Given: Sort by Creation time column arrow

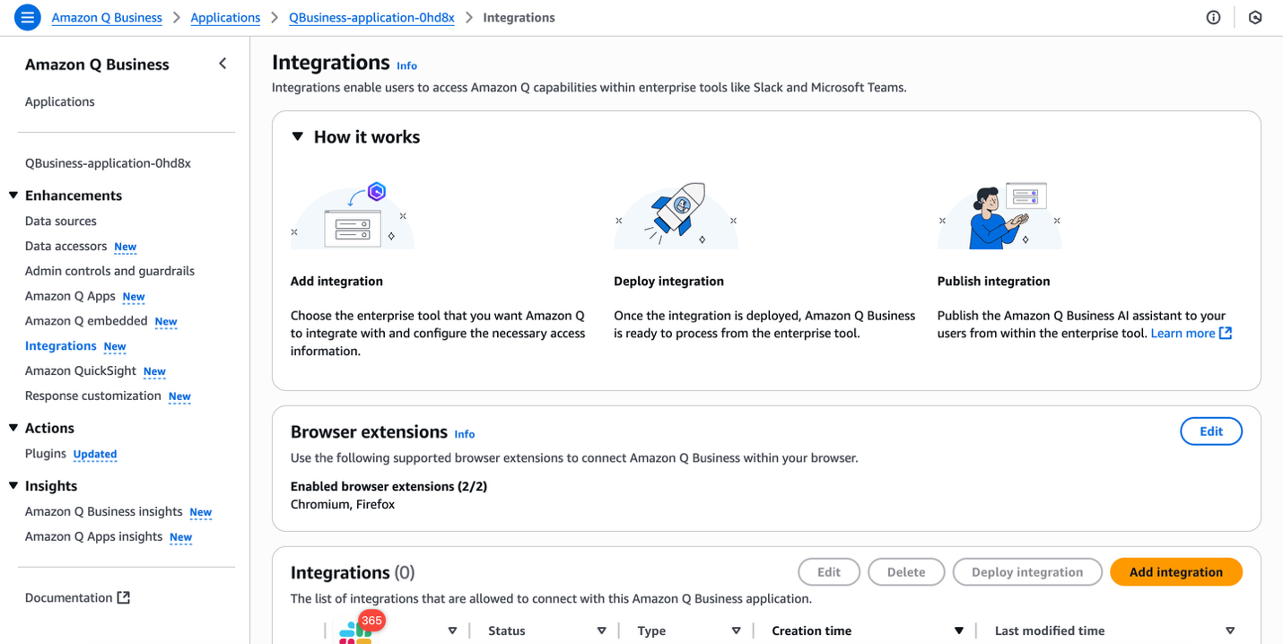Looking at the screenshot, I should [x=958, y=631].
